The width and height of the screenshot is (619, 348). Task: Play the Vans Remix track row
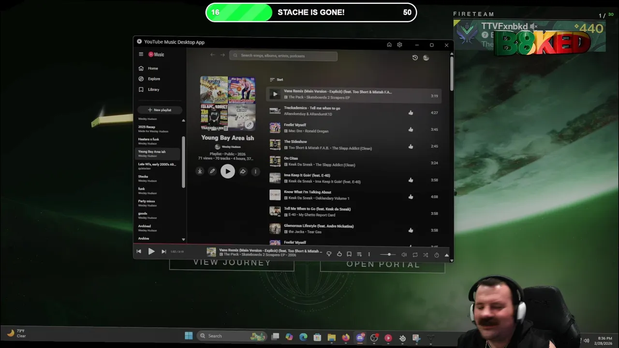pos(275,94)
